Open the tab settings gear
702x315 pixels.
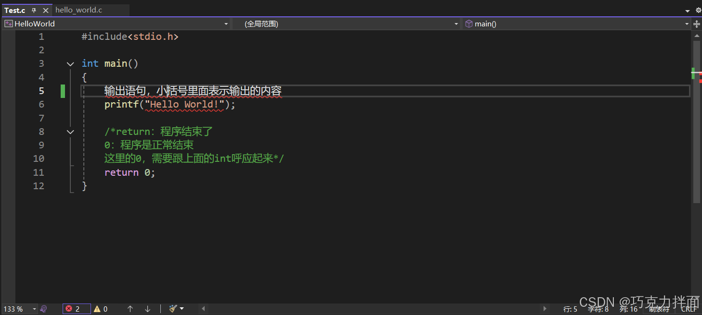coord(698,10)
